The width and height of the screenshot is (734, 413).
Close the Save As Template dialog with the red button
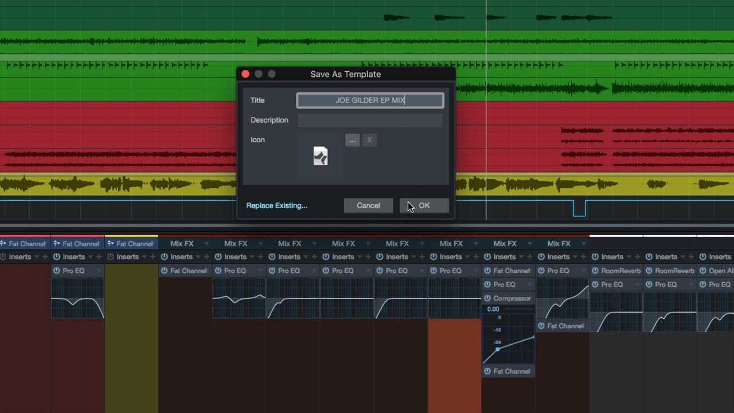pos(245,74)
